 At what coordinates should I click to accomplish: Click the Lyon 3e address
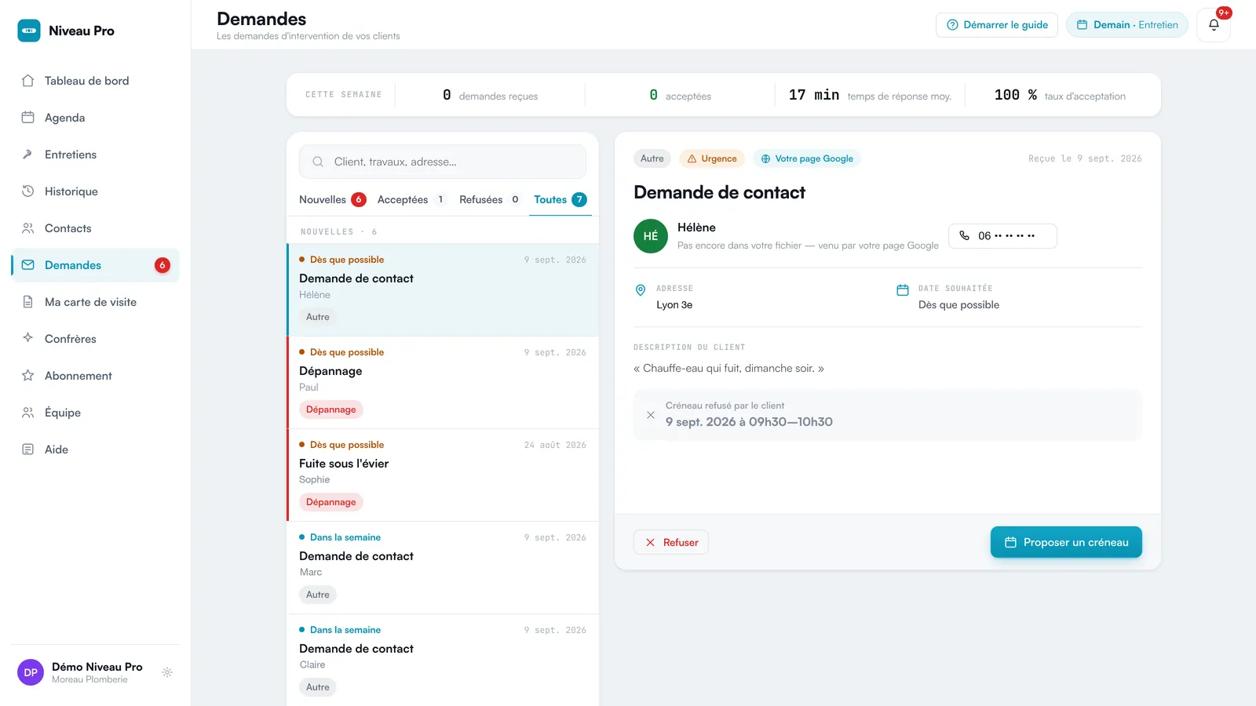coord(674,305)
